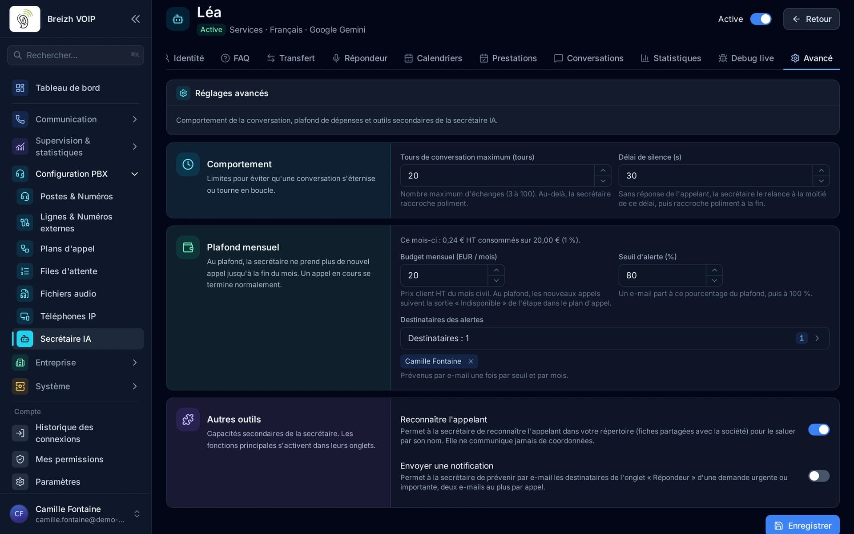Click the Autres outils puzzle icon

[x=188, y=419]
